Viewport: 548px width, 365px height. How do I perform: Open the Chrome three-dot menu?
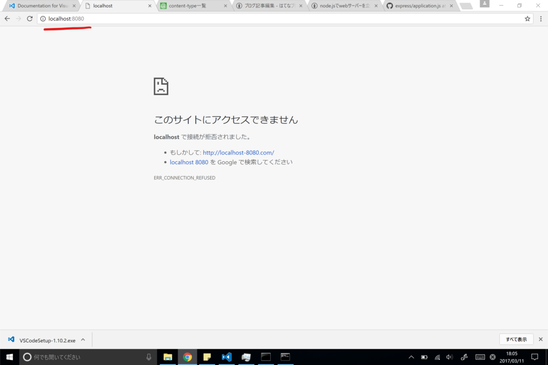pos(542,18)
